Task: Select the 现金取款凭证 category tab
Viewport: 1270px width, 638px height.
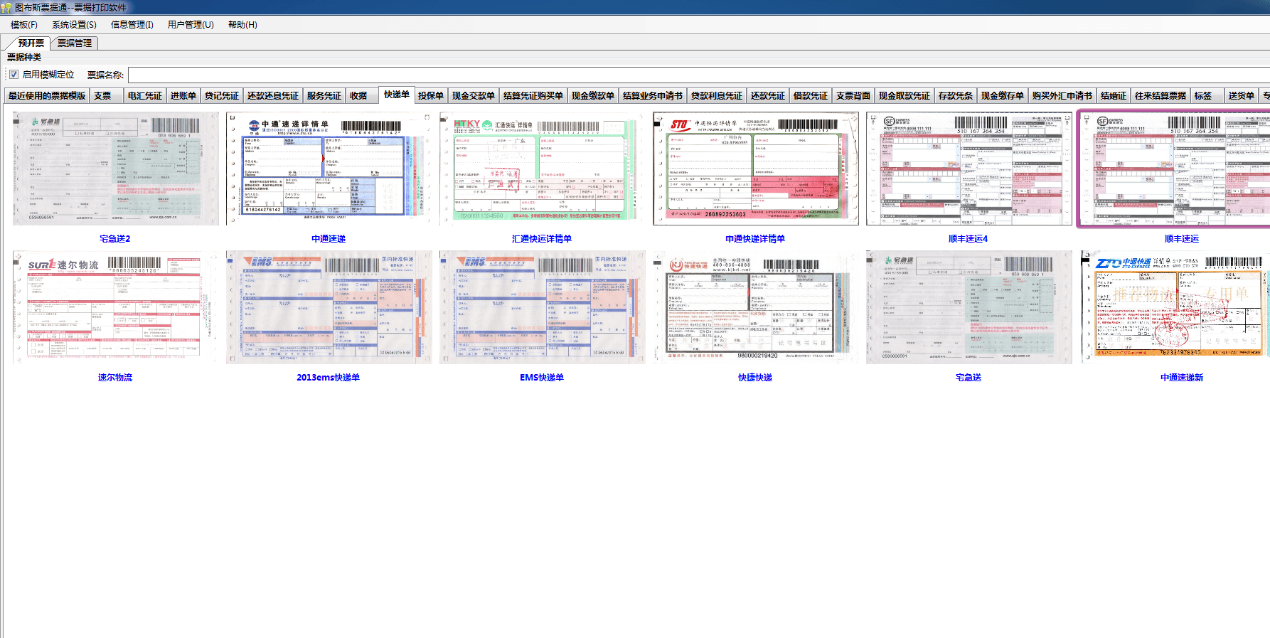Action: pos(905,96)
